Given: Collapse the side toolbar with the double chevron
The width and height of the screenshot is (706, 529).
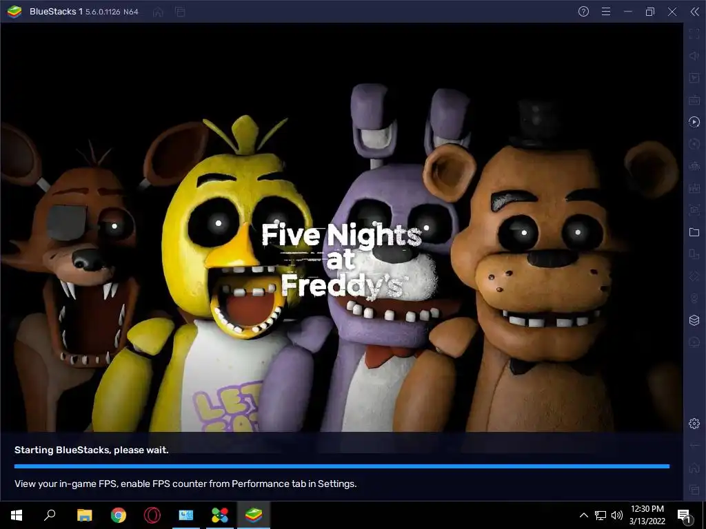Looking at the screenshot, I should (x=695, y=12).
